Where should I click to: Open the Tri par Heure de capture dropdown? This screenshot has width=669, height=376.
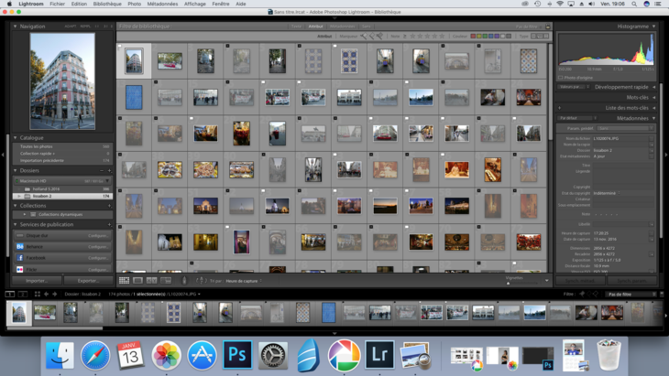244,281
